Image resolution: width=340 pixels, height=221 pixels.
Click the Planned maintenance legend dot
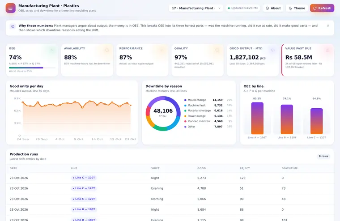pos(185,121)
